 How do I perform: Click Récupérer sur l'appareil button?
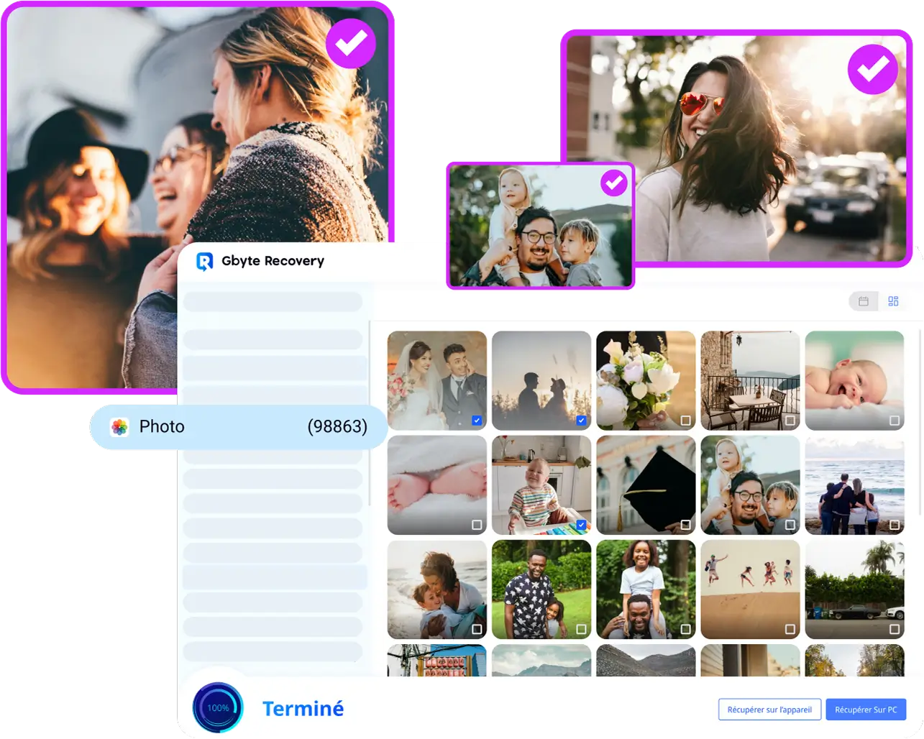769,710
